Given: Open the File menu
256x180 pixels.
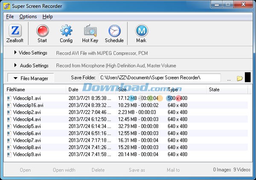Looking at the screenshot, I should tap(10, 17).
